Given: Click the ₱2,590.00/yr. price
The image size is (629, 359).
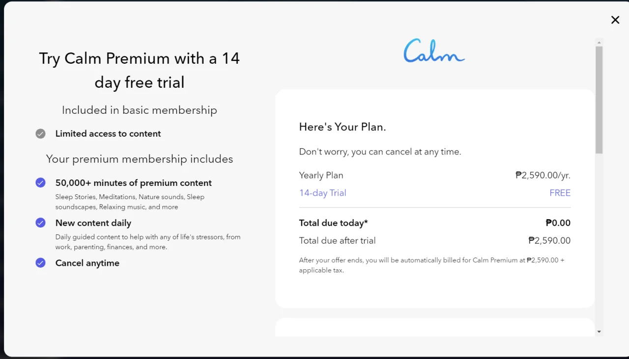Looking at the screenshot, I should pos(543,175).
